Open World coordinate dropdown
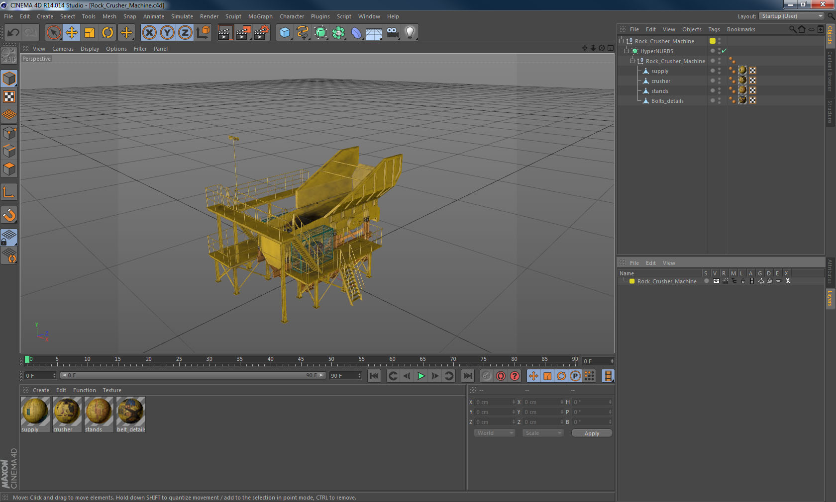Image resolution: width=836 pixels, height=502 pixels. pos(495,433)
